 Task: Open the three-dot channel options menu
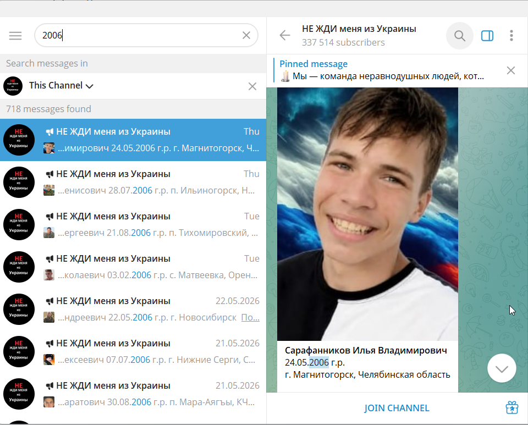pyautogui.click(x=511, y=35)
